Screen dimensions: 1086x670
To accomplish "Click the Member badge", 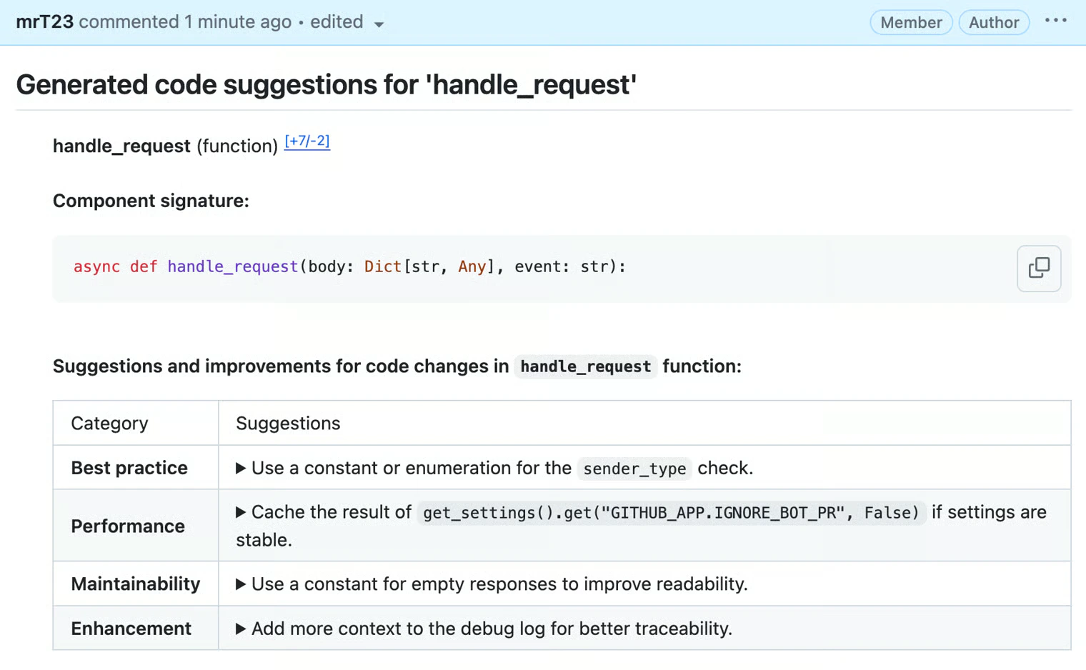I will (x=910, y=22).
